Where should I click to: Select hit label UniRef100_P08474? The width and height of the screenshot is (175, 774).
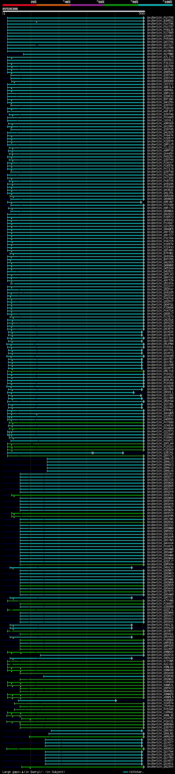pyautogui.click(x=160, y=136)
